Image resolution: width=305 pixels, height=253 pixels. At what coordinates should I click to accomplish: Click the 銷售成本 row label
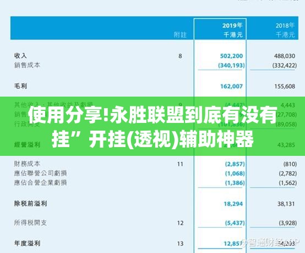pos(27,65)
